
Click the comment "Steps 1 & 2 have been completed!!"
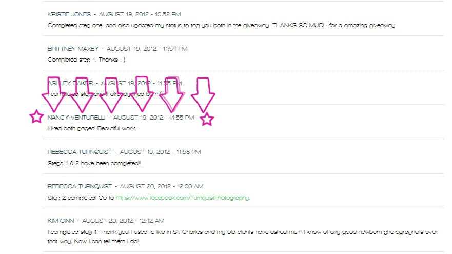tap(94, 163)
